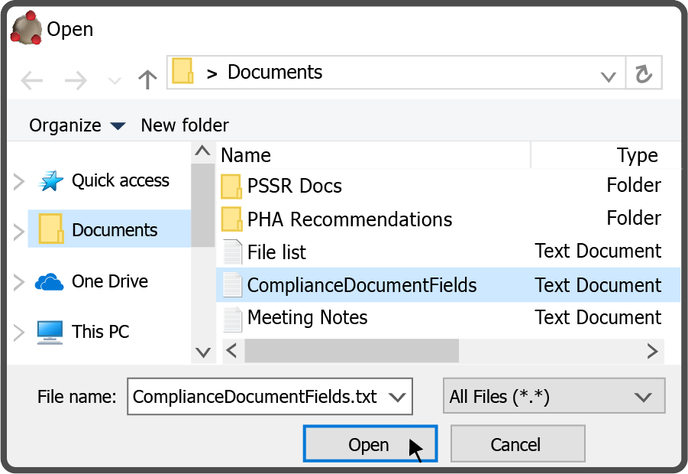688x474 pixels.
Task: Refresh the Documents folder listing
Action: (644, 73)
